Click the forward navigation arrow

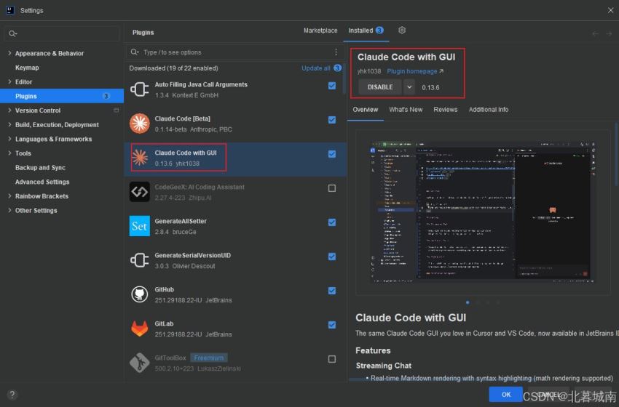(x=609, y=33)
